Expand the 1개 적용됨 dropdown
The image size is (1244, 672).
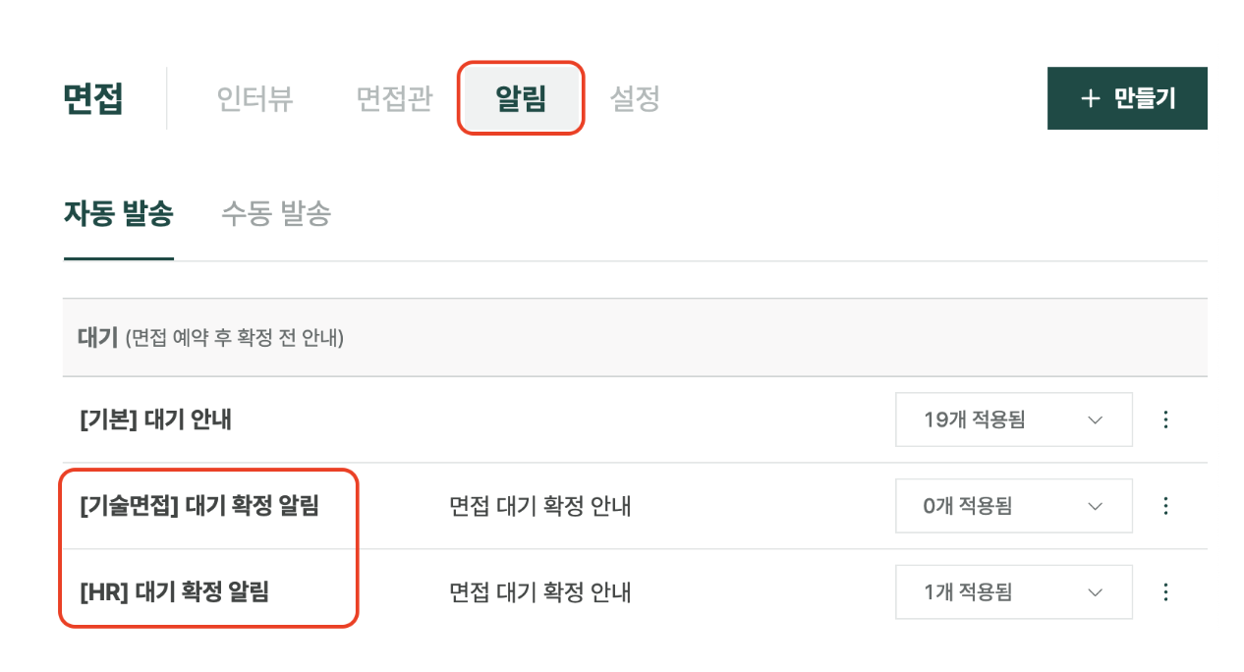[x=1013, y=591]
